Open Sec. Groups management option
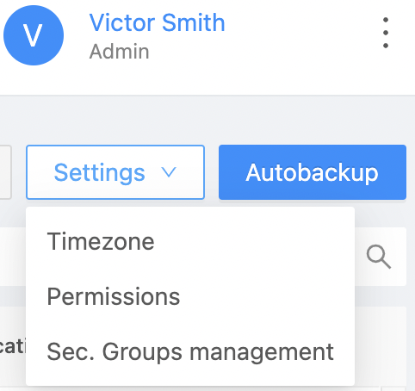 point(190,351)
